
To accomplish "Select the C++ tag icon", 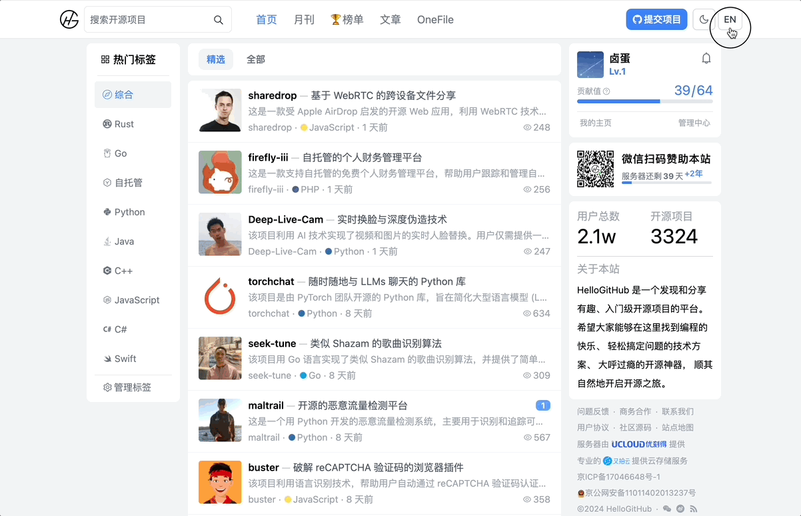I will (107, 271).
